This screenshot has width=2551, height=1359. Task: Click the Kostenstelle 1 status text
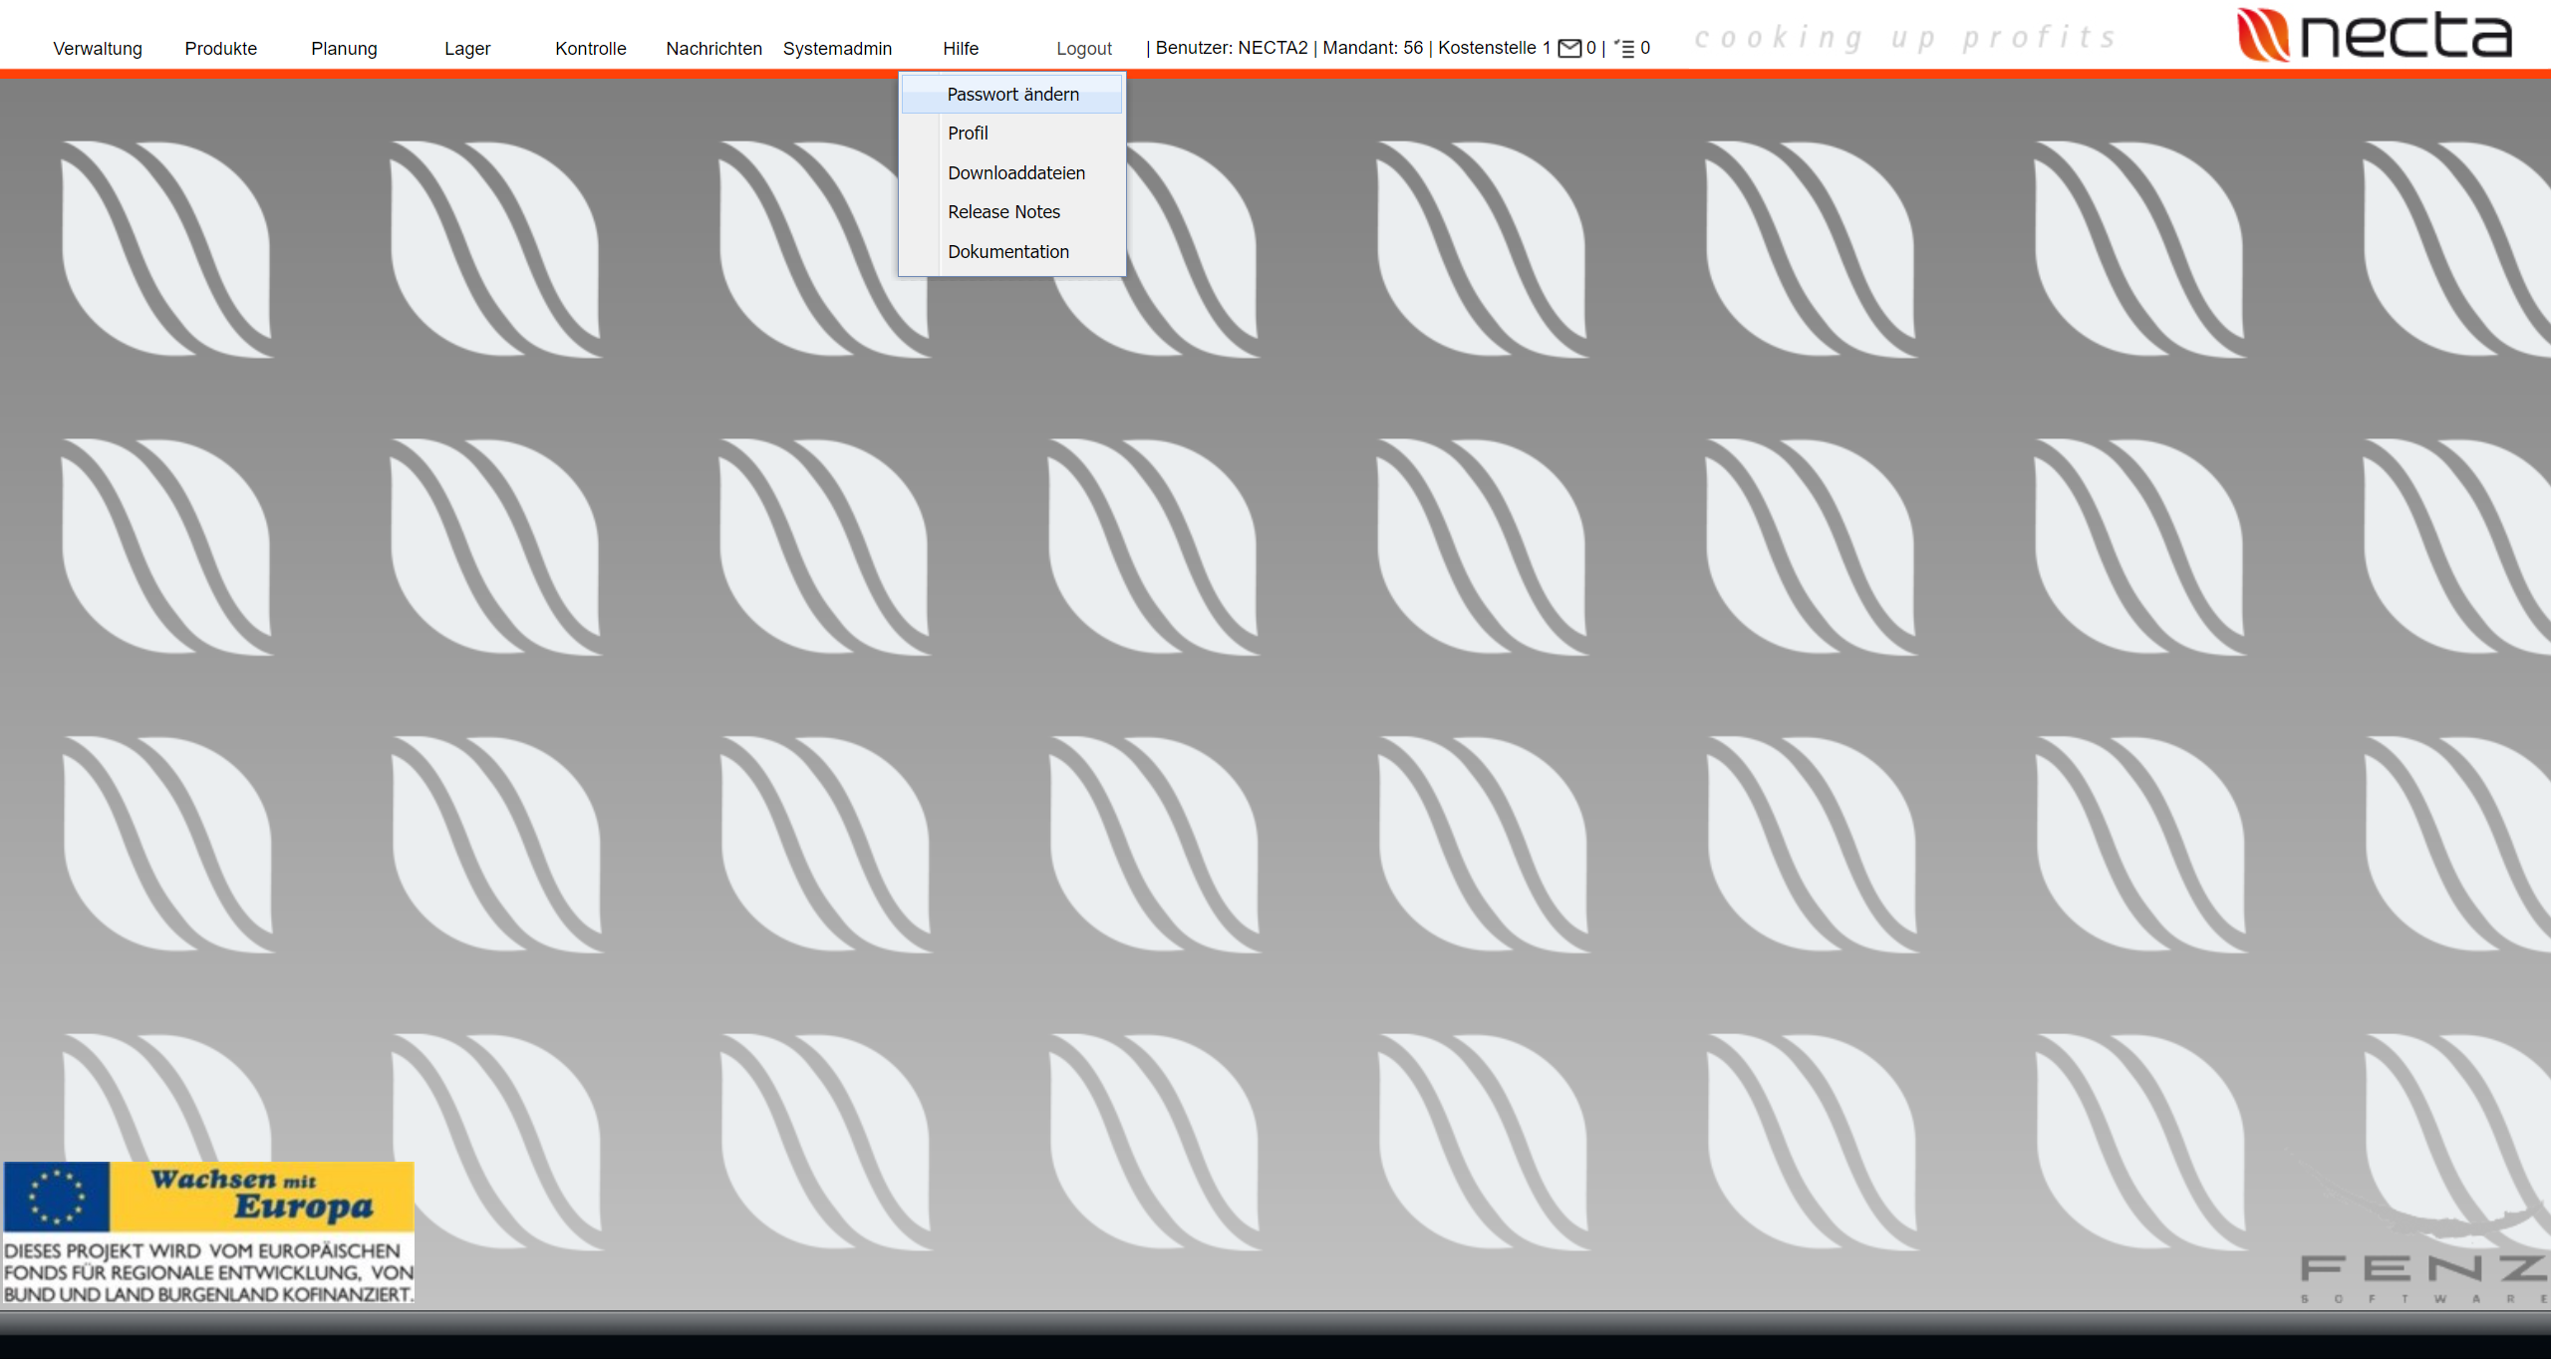(x=1493, y=48)
